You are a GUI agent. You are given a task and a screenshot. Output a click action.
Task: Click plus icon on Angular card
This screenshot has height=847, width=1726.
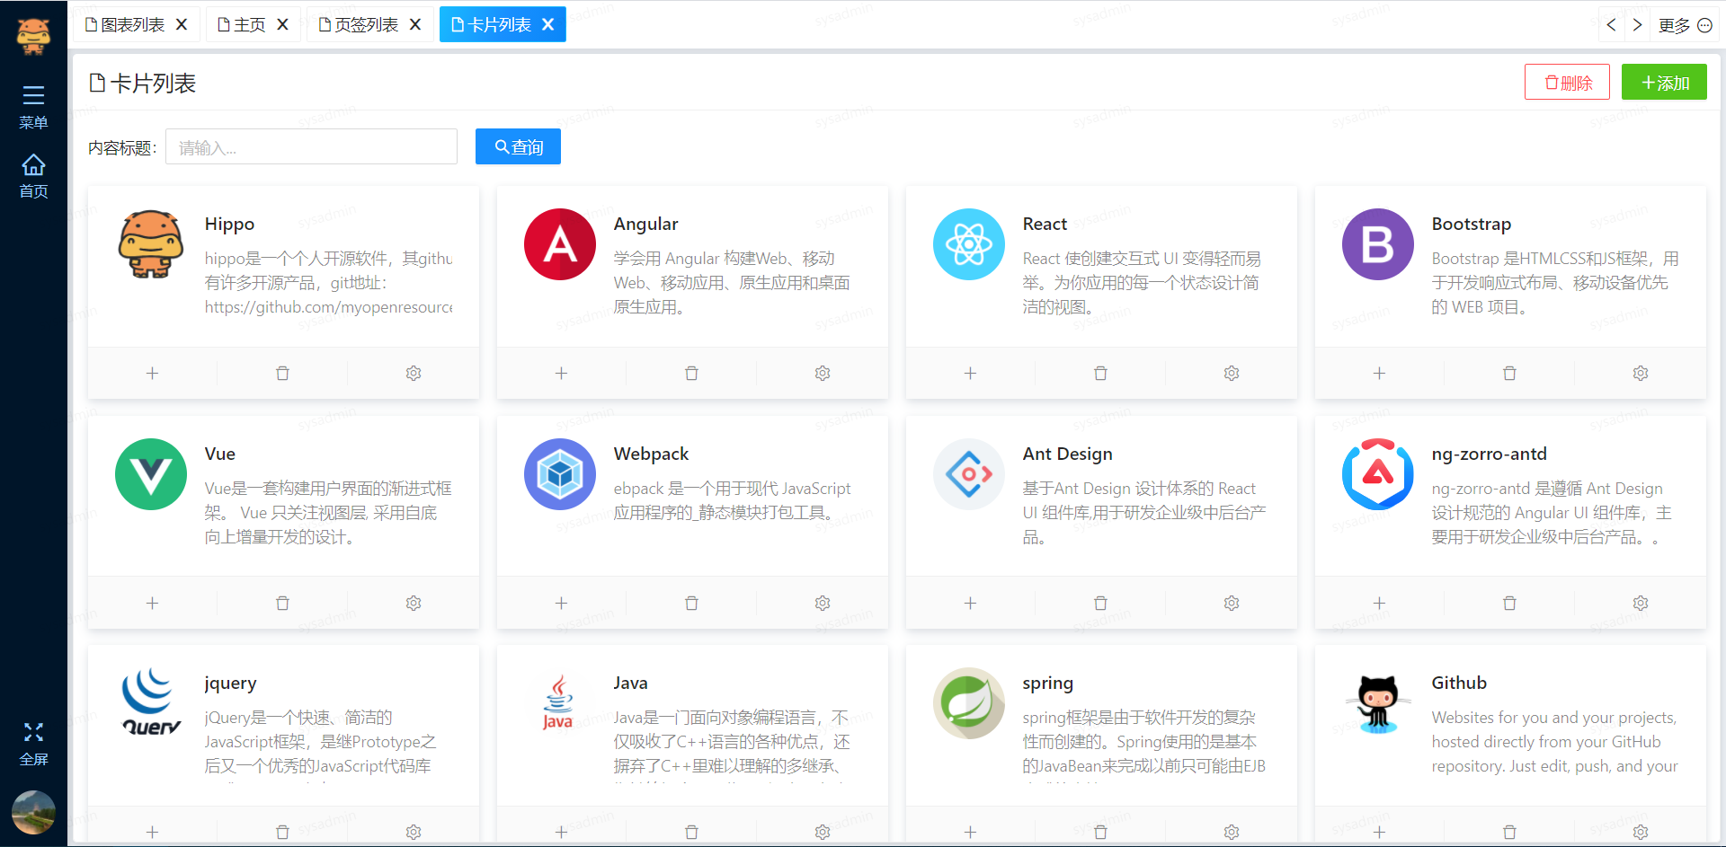point(561,373)
